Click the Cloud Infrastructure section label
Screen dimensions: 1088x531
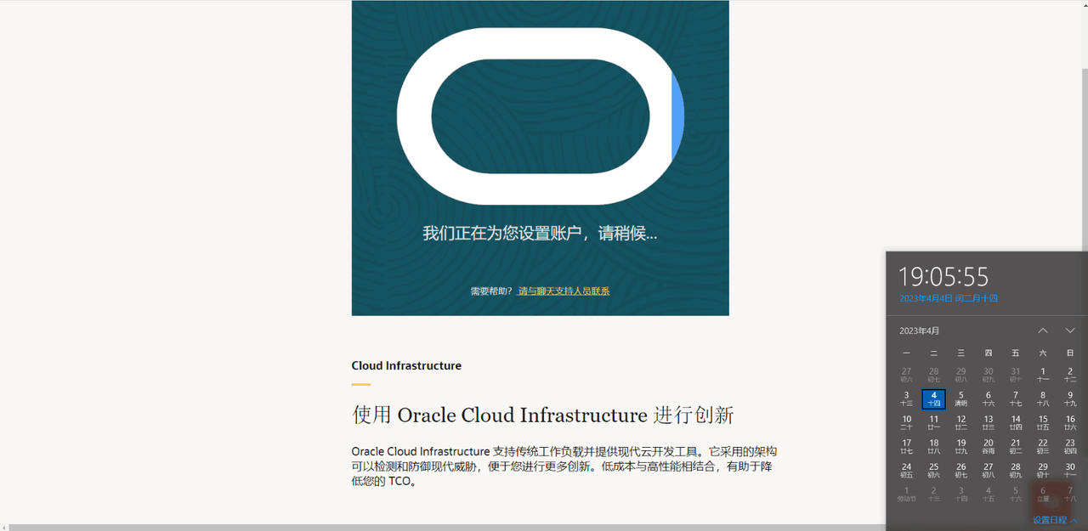tap(406, 365)
